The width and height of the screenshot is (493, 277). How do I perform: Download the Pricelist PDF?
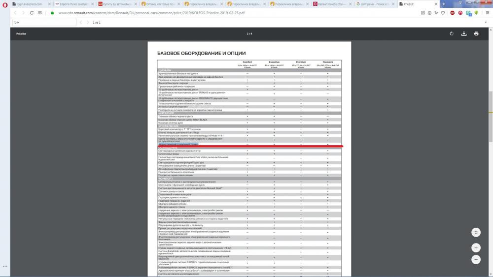click(464, 33)
